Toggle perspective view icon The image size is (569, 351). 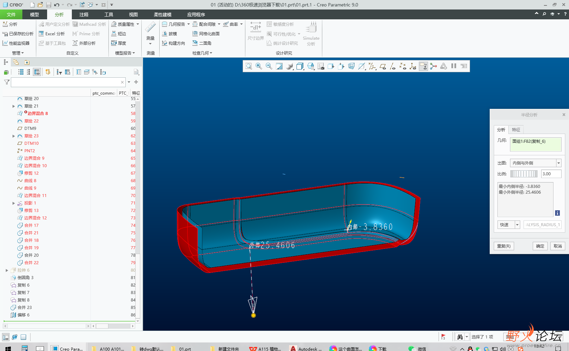(x=351, y=66)
